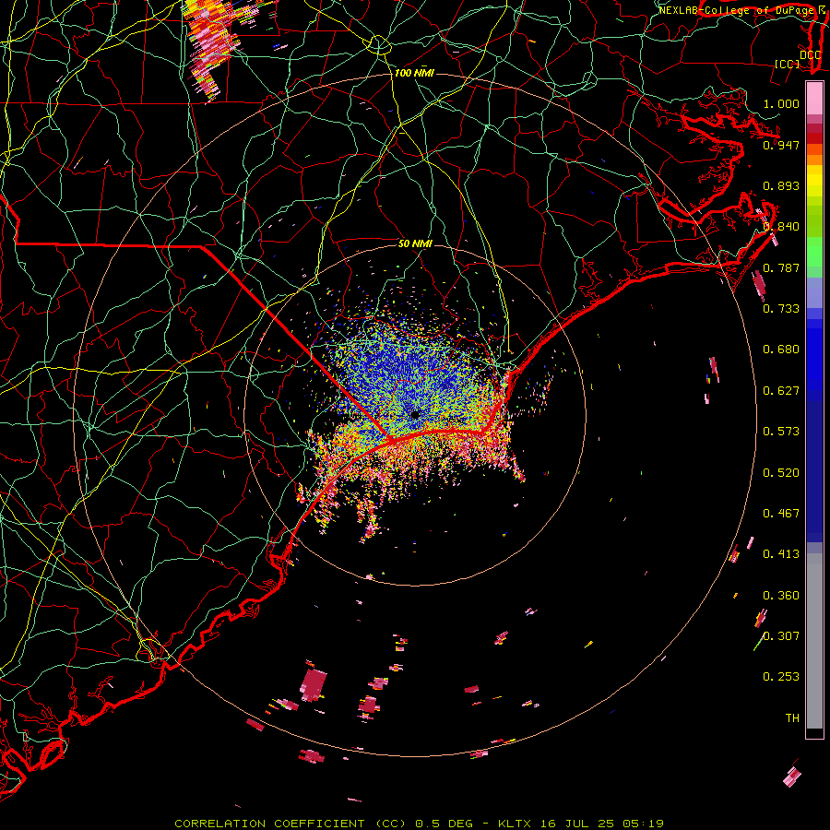Screen dimensions: 830x830
Task: Click the DCC label above the color scale
Action: (x=810, y=54)
